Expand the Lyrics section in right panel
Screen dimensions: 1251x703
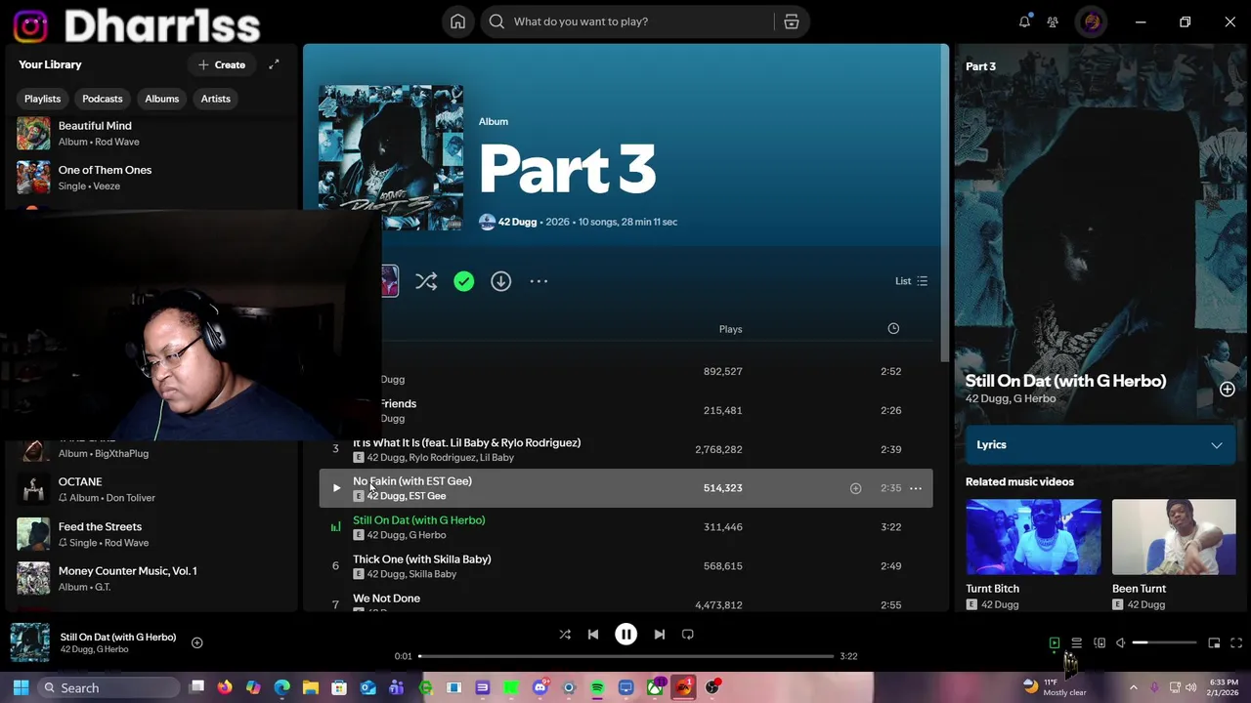pyautogui.click(x=1100, y=445)
